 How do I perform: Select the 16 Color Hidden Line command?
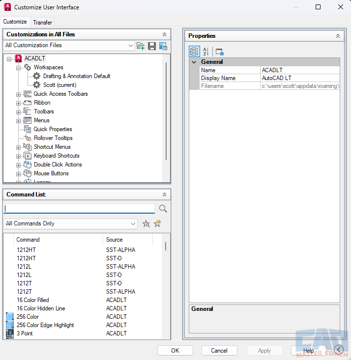point(83,308)
